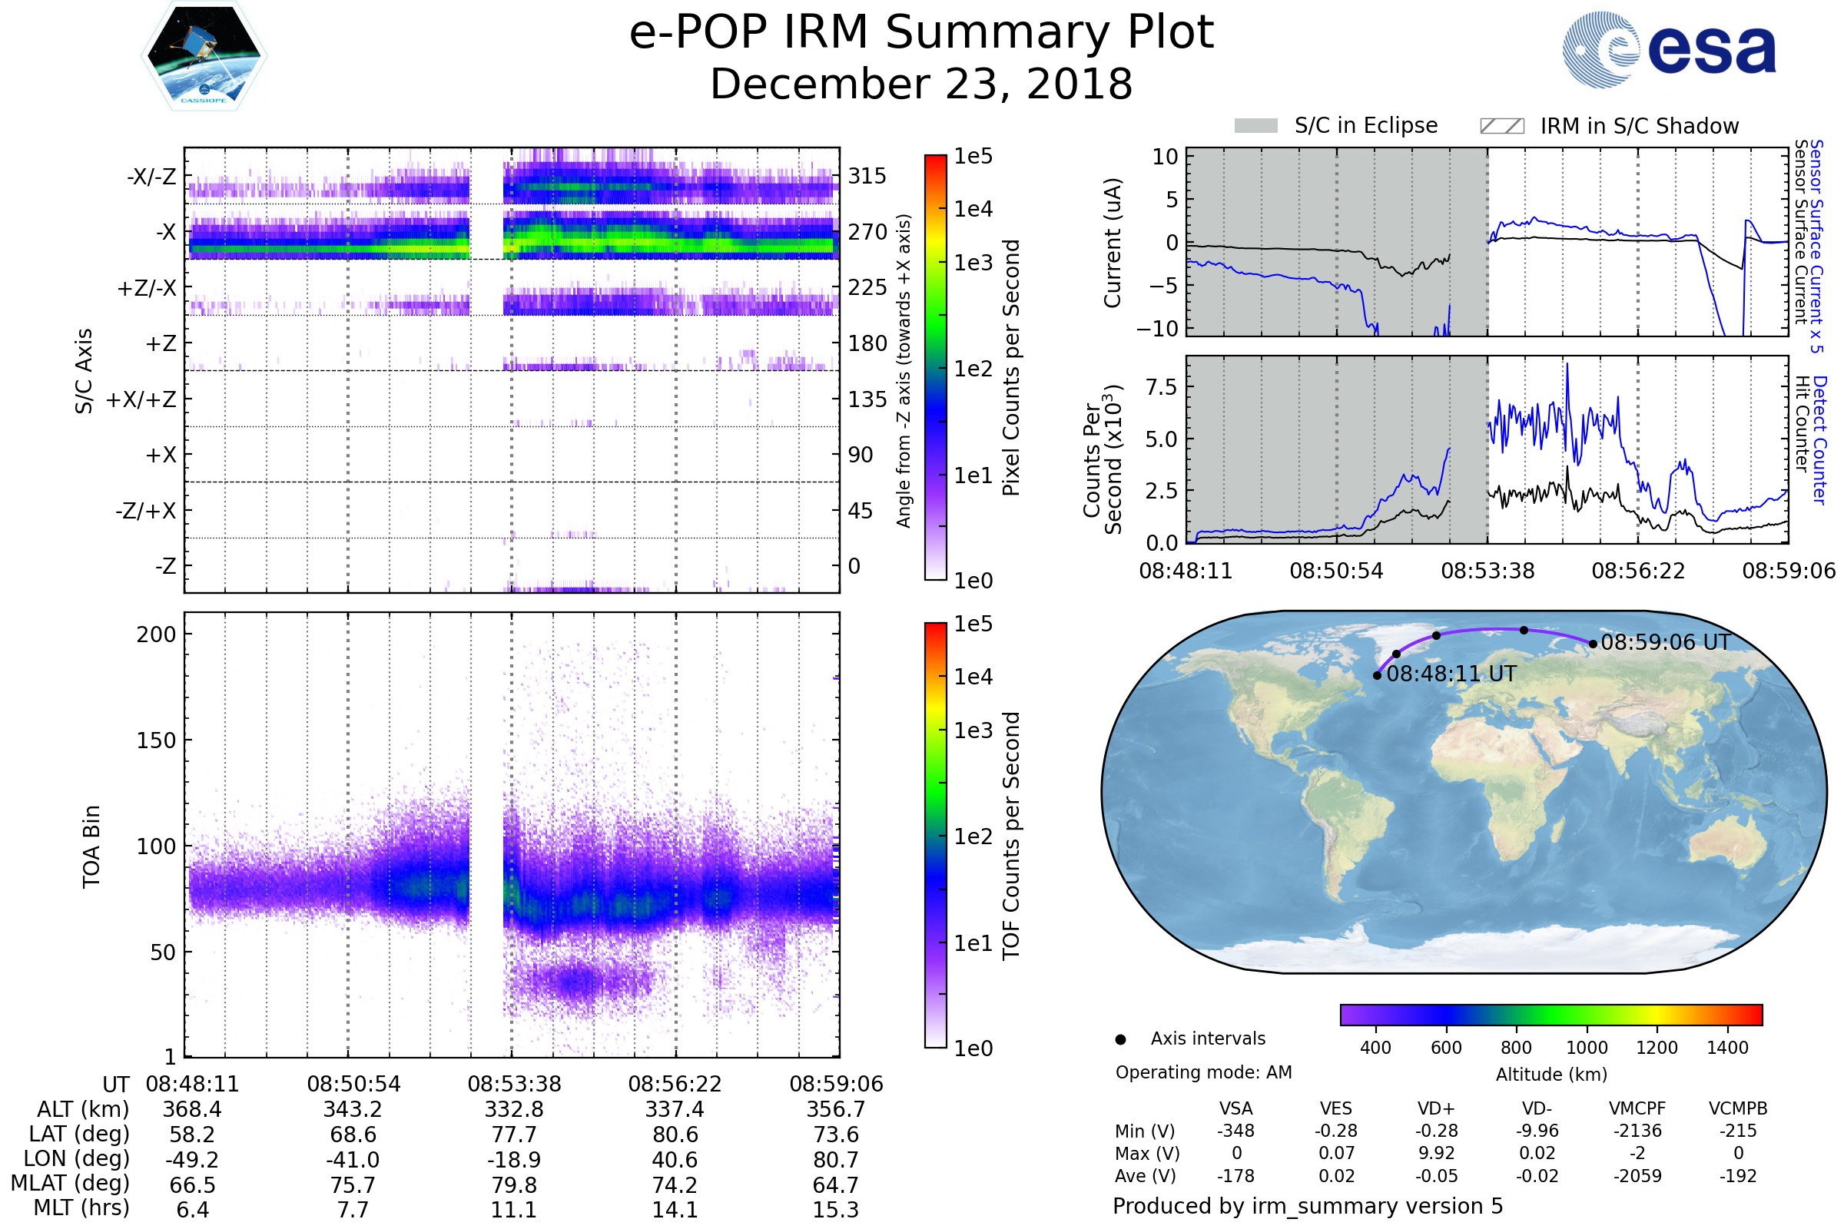Click the Altitude (km) horizontal colorbar
Screen dimensions: 1844x1229
pyautogui.click(x=1550, y=1014)
